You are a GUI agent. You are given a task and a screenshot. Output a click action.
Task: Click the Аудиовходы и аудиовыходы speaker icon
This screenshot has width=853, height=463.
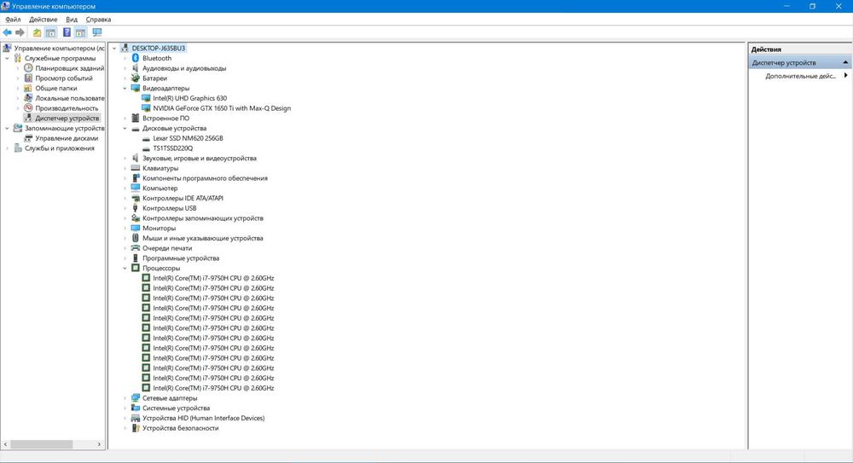(136, 68)
